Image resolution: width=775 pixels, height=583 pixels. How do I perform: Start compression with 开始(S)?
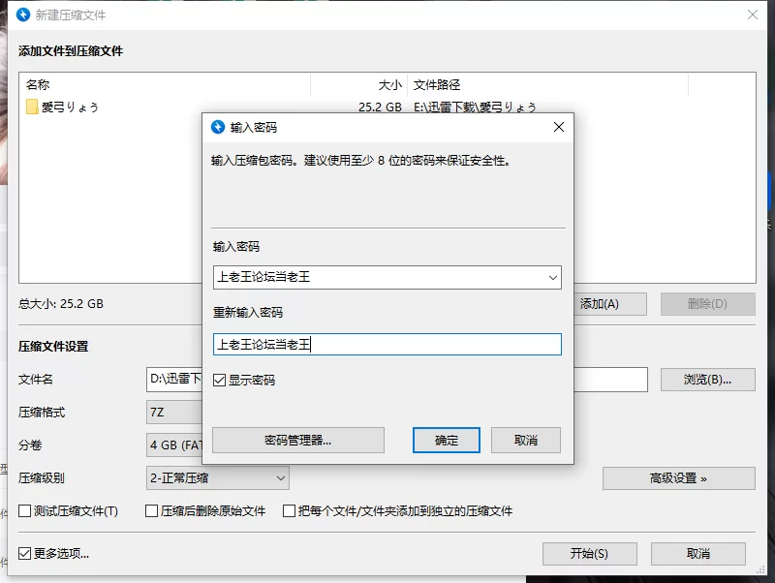coord(590,554)
